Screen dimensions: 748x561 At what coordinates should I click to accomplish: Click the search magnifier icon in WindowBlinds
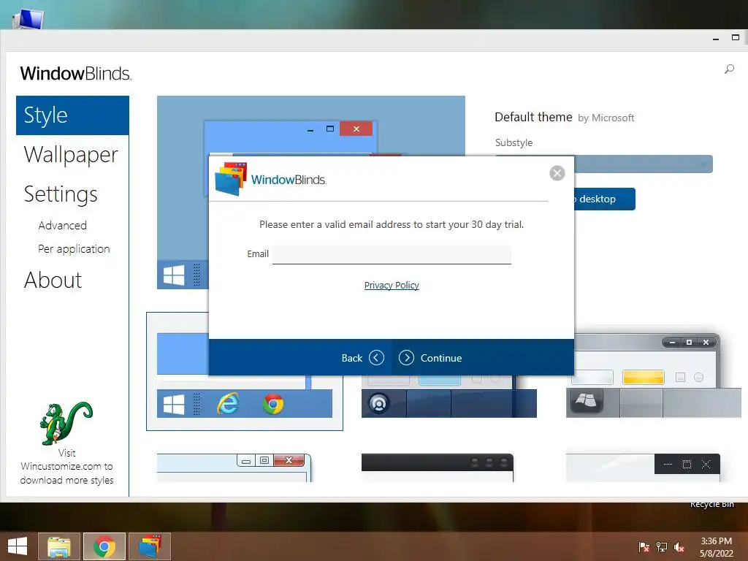coord(729,69)
